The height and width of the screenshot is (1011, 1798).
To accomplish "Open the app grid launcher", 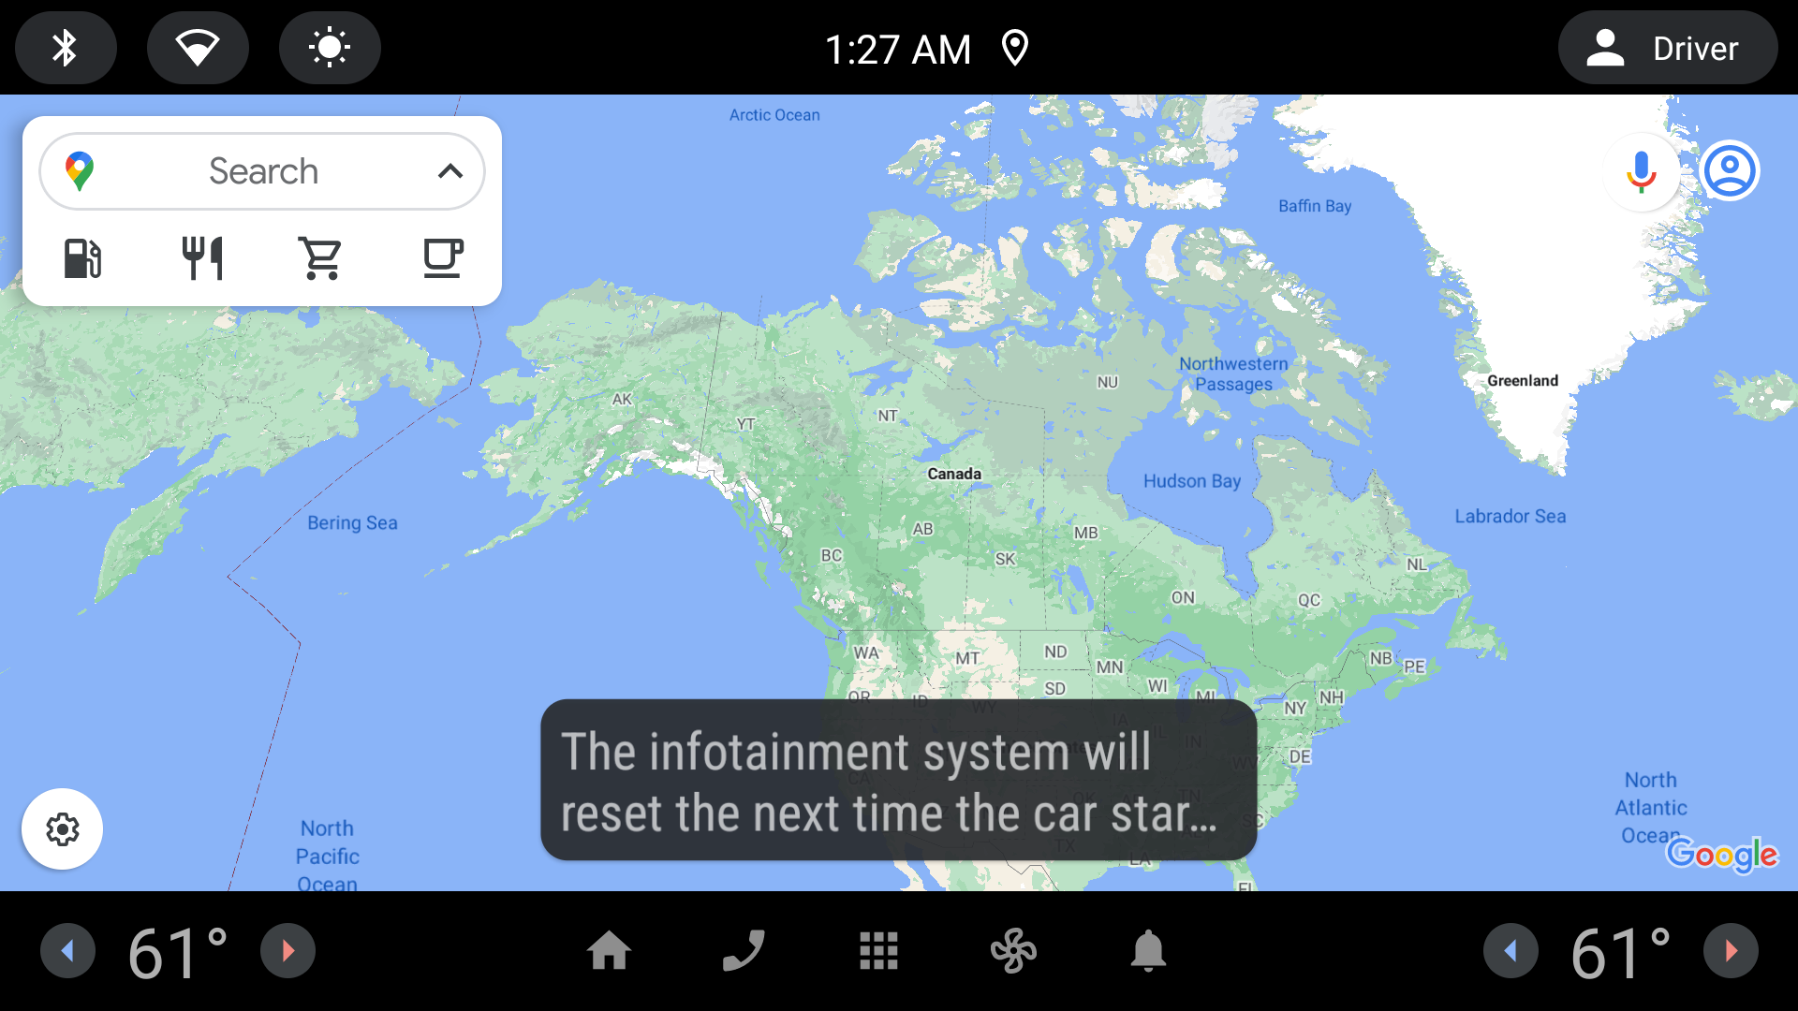I will point(878,950).
